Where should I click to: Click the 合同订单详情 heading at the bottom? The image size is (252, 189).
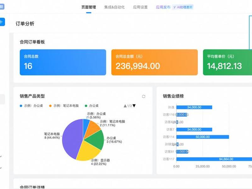(32, 187)
